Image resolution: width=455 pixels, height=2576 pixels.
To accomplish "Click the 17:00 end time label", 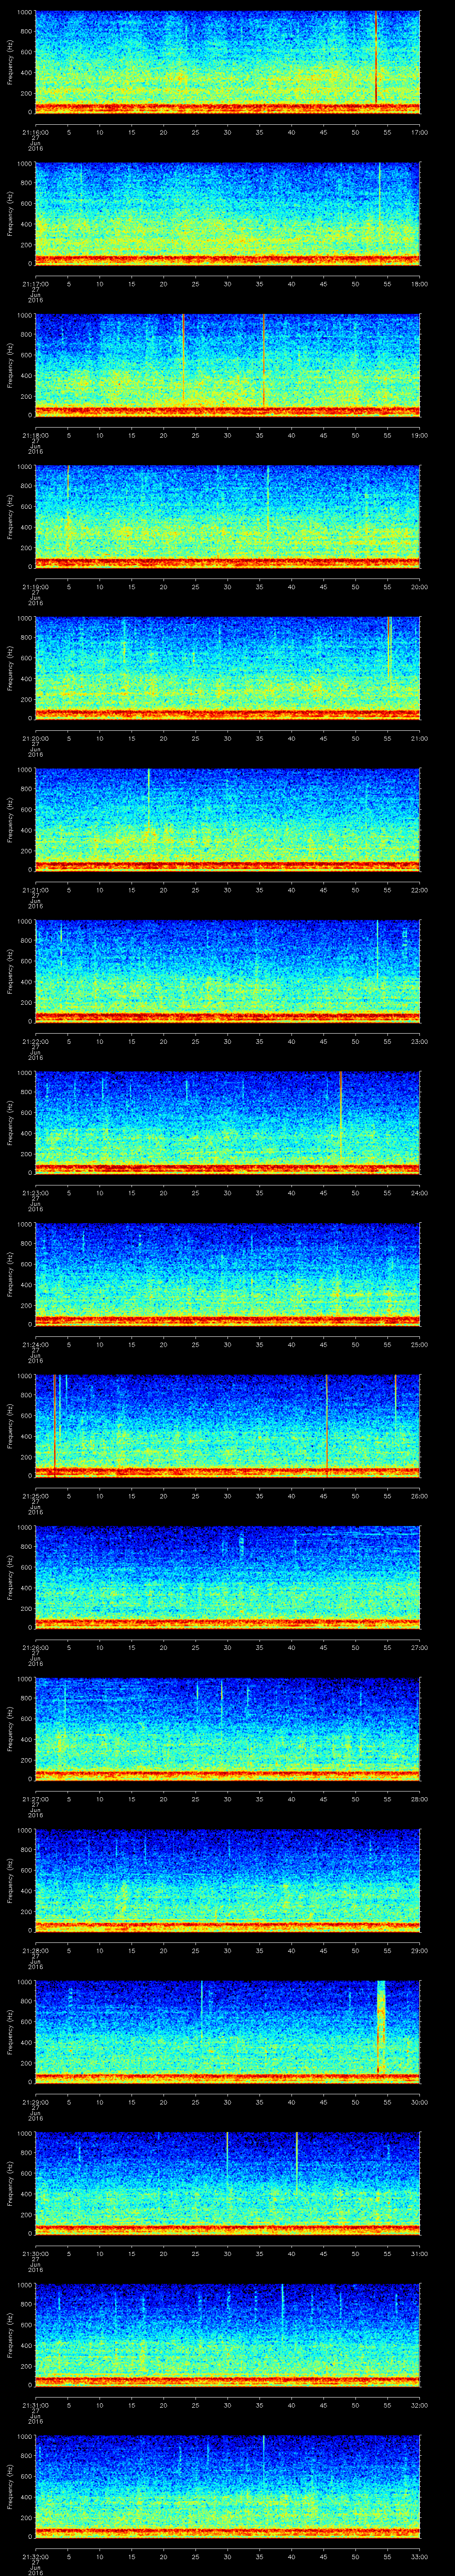I will tap(419, 131).
